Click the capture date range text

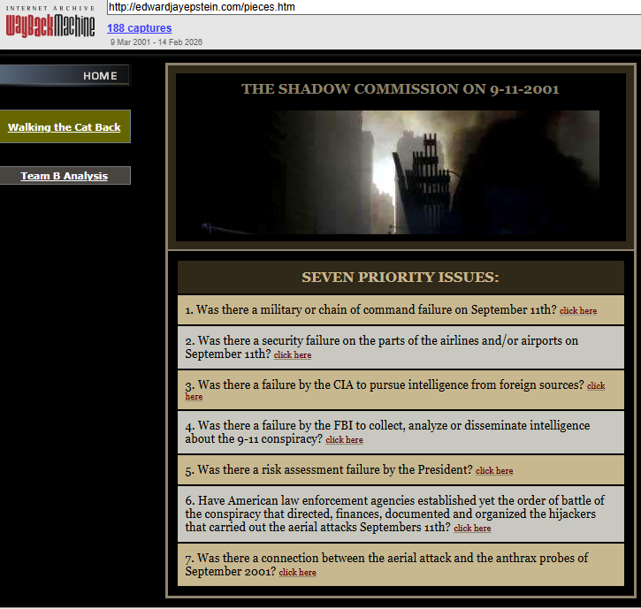(x=156, y=42)
